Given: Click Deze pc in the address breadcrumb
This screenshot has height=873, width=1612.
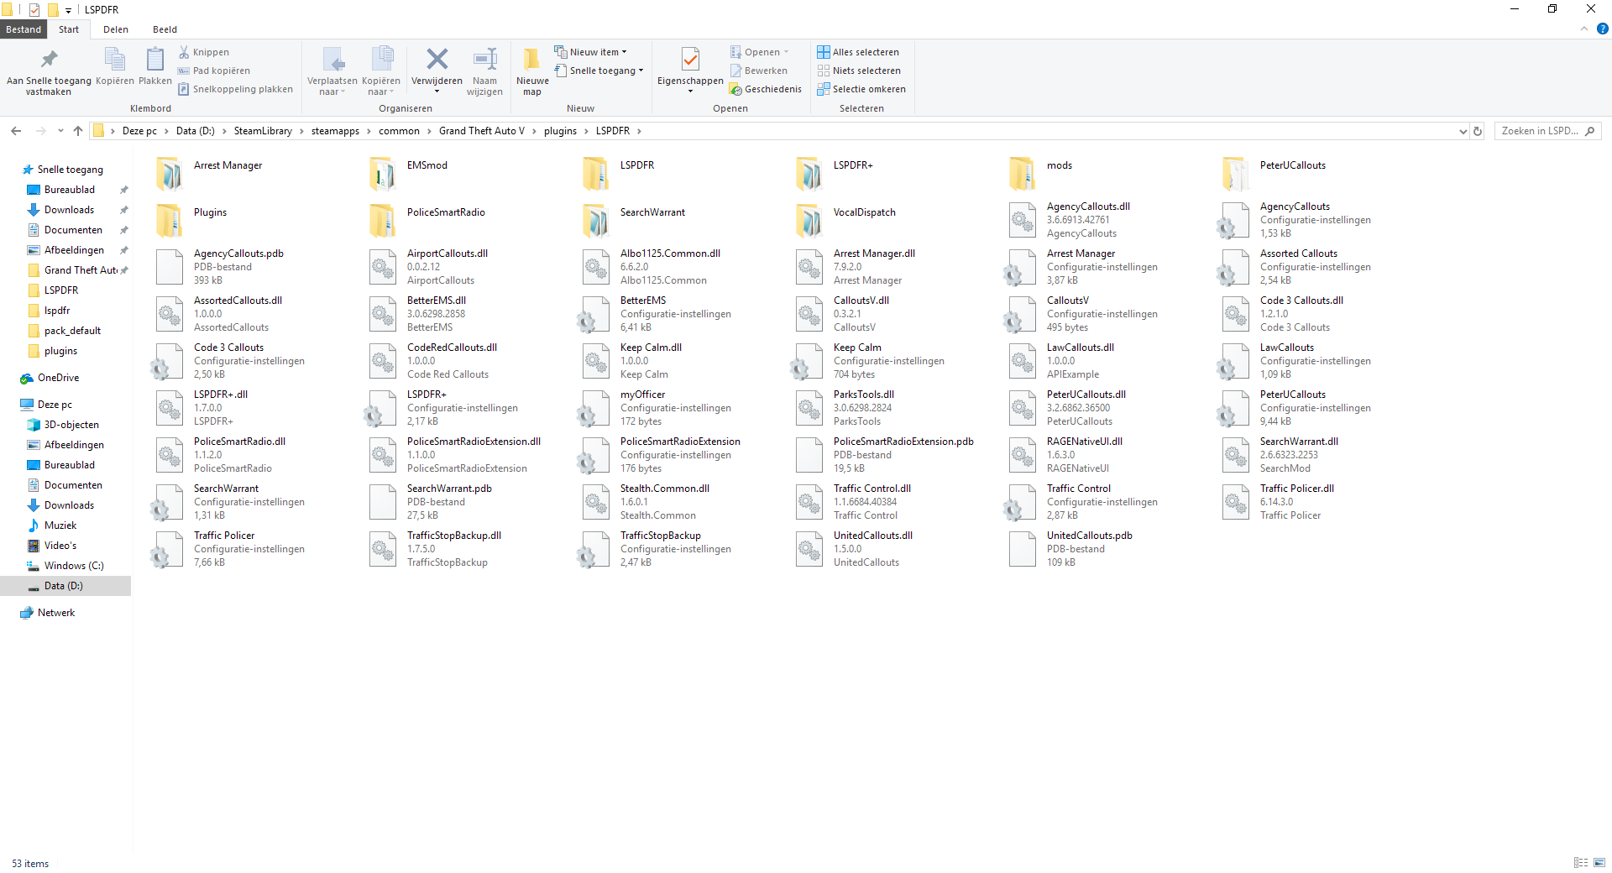Looking at the screenshot, I should coord(139,131).
